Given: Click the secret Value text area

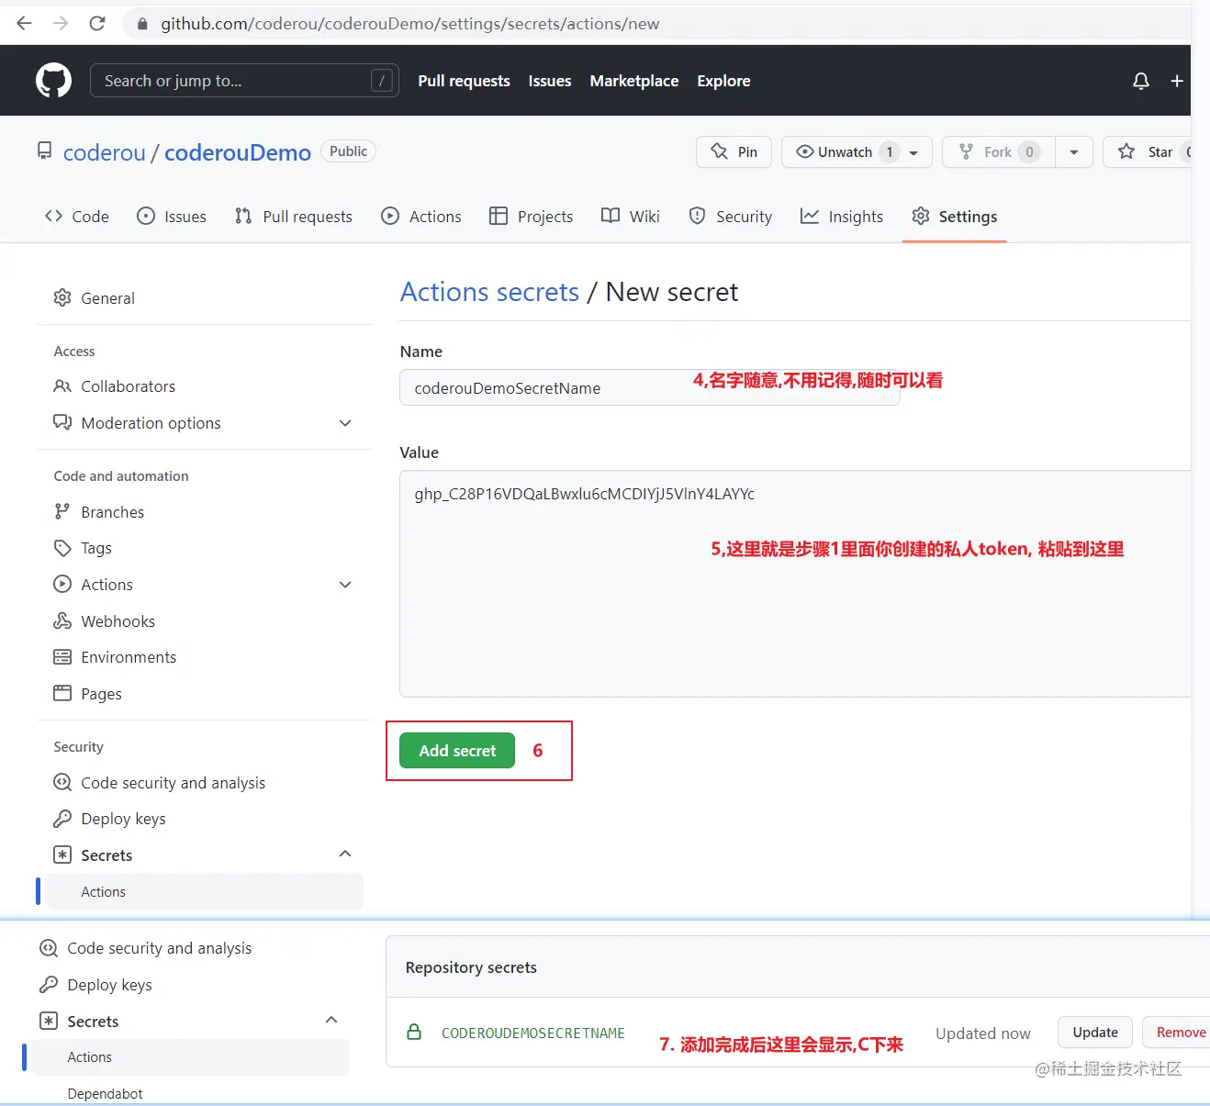Looking at the screenshot, I should pos(795,584).
